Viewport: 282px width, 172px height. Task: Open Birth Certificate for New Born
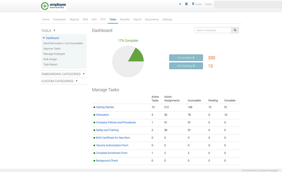point(113,138)
